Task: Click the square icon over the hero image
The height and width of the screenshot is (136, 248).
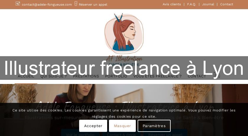Action: click(22, 90)
